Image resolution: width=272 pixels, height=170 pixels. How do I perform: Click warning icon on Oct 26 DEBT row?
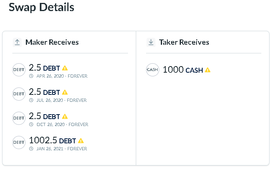[x=65, y=117]
